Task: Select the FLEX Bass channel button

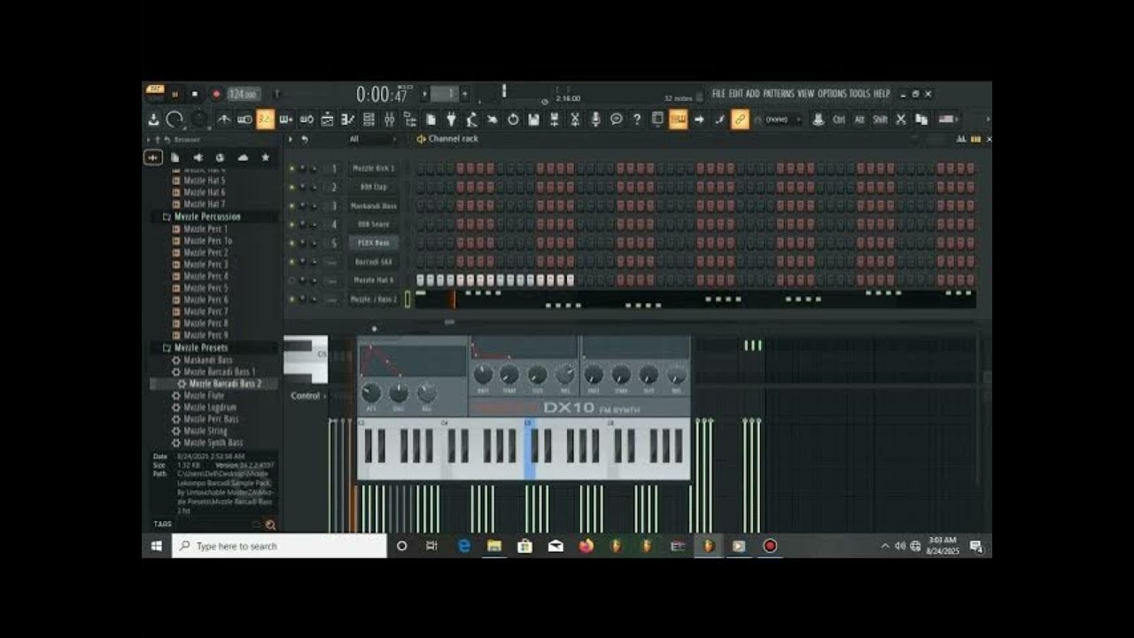Action: point(374,243)
